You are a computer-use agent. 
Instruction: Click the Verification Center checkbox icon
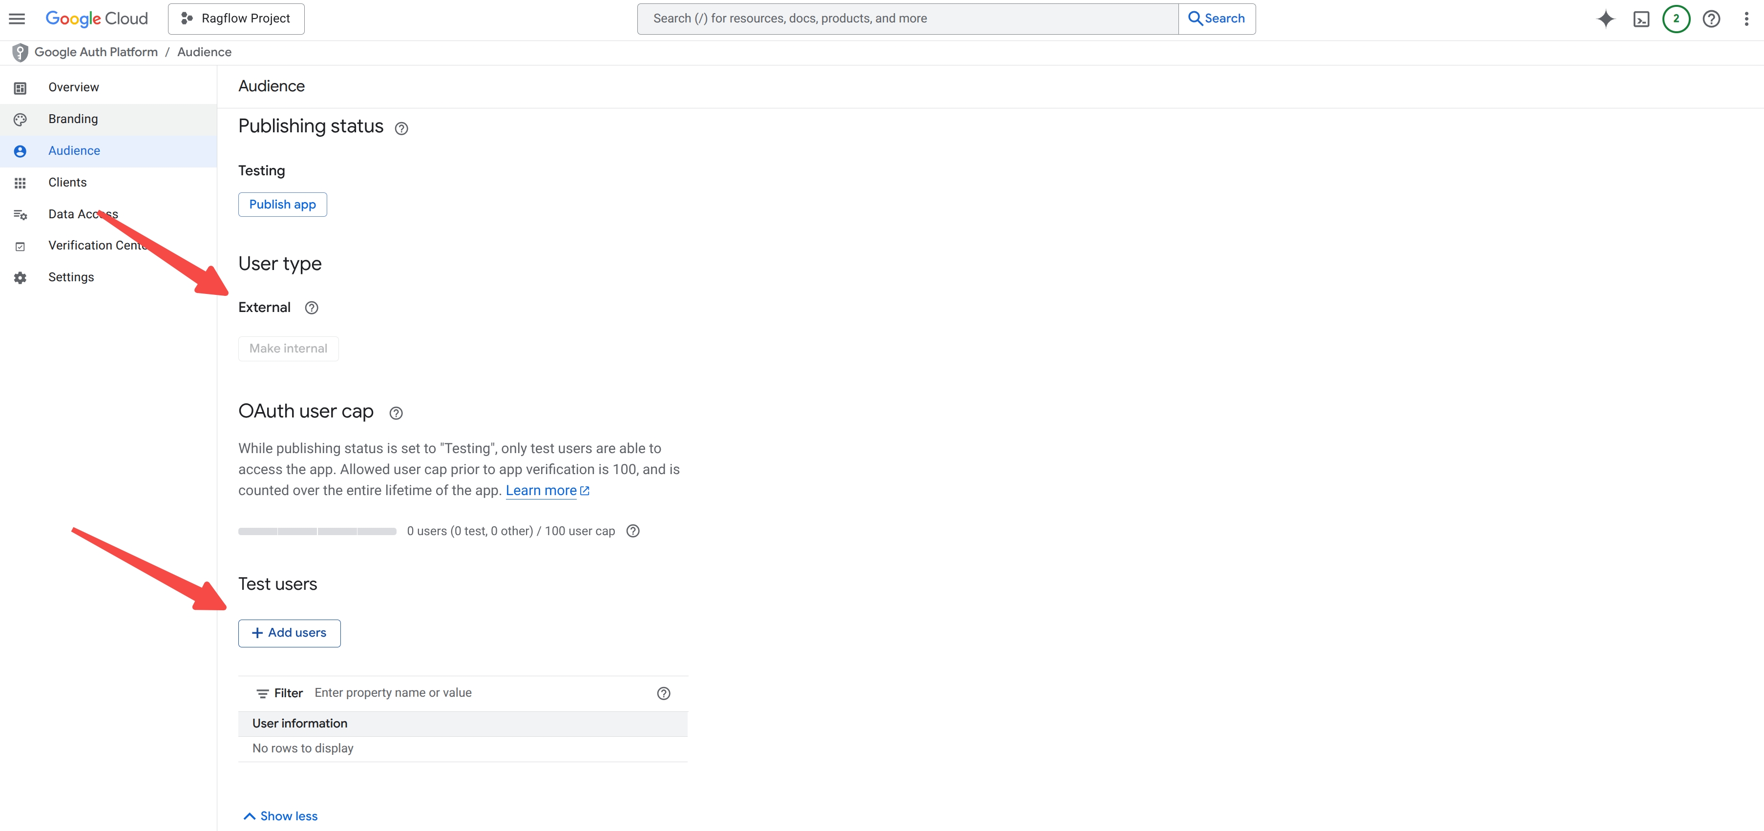coord(20,247)
